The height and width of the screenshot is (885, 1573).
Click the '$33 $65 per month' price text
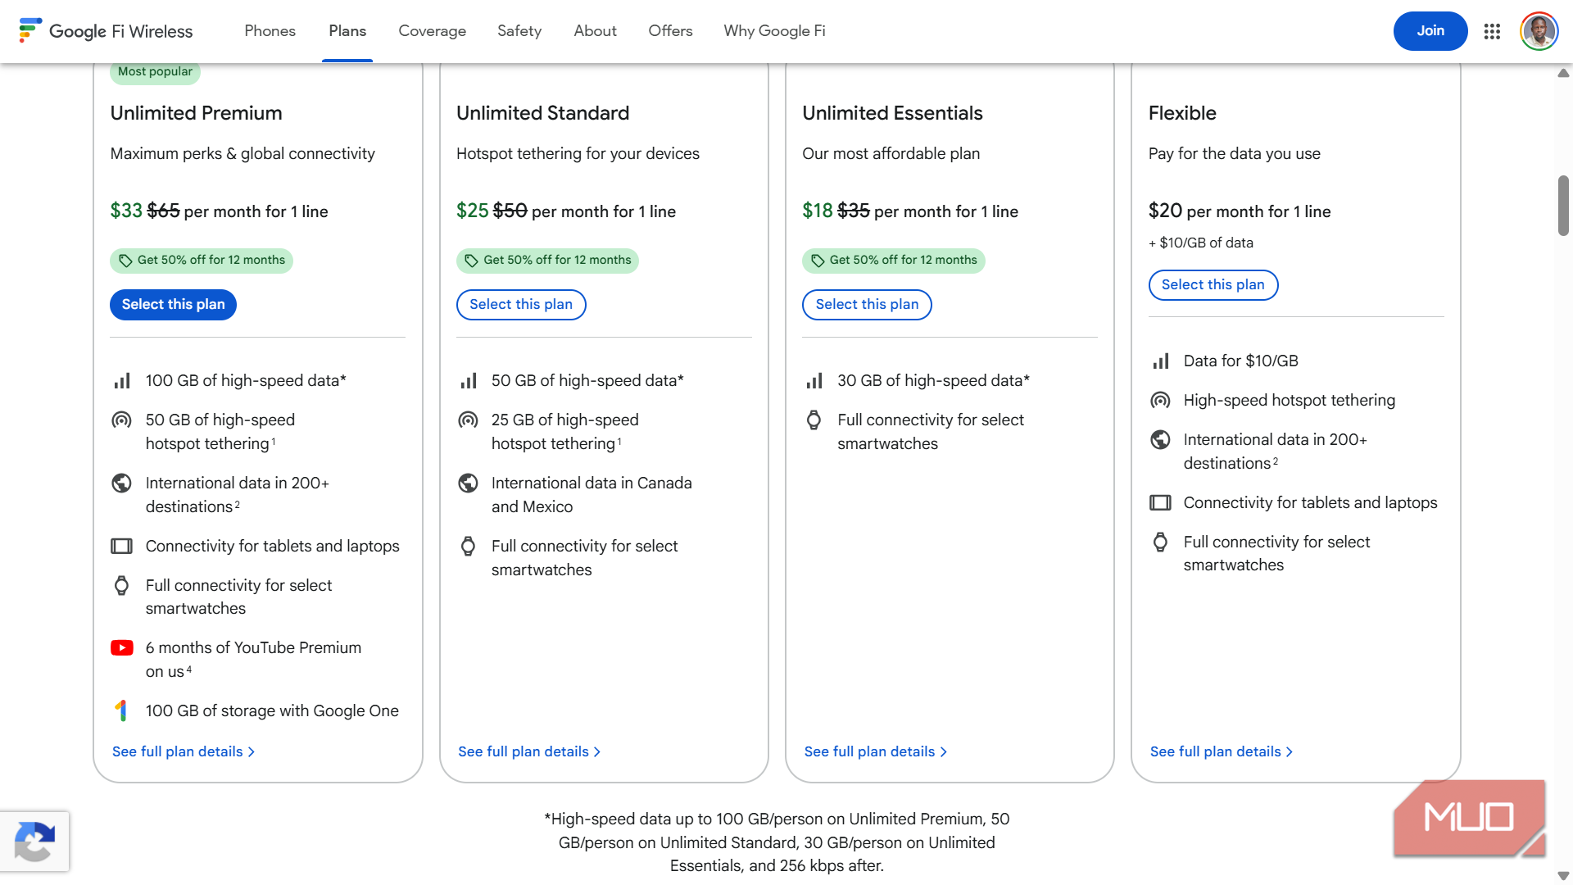point(219,211)
